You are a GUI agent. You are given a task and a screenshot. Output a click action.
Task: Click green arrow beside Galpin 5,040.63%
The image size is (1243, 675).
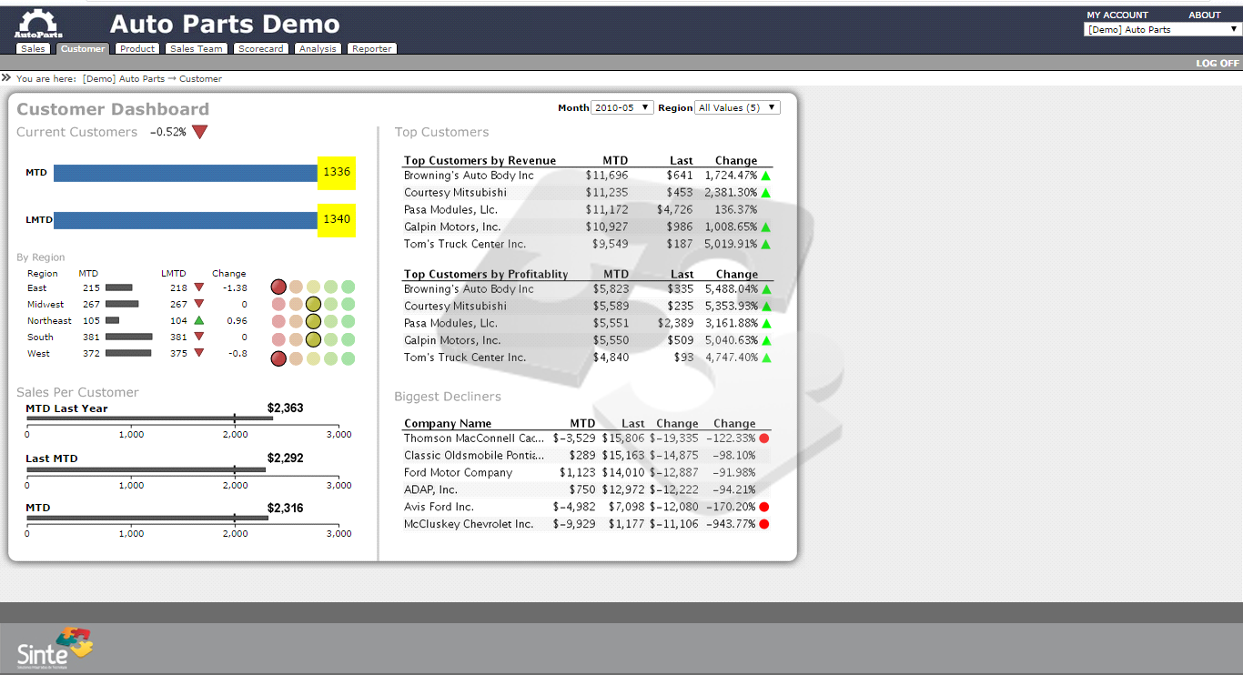[765, 341]
